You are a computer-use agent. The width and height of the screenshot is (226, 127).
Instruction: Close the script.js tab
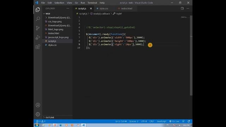(91, 8)
